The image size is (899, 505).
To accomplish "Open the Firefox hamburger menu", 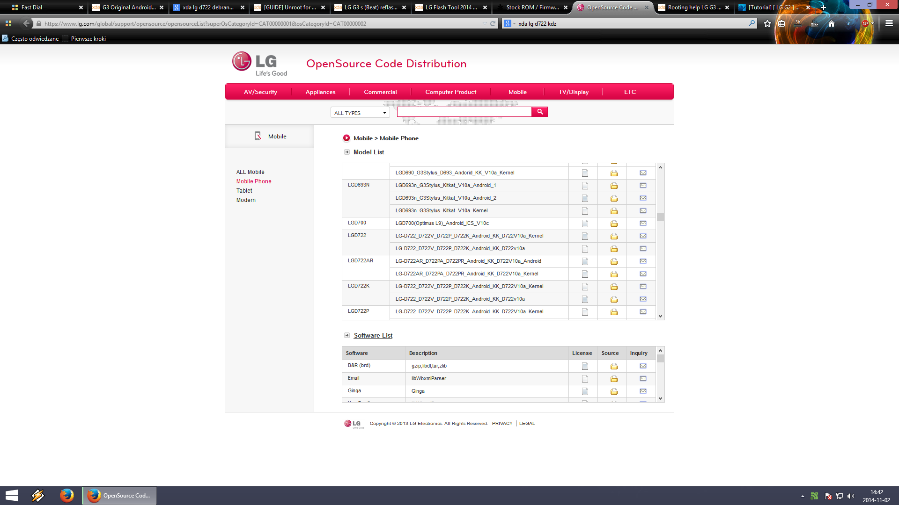I will point(889,23).
